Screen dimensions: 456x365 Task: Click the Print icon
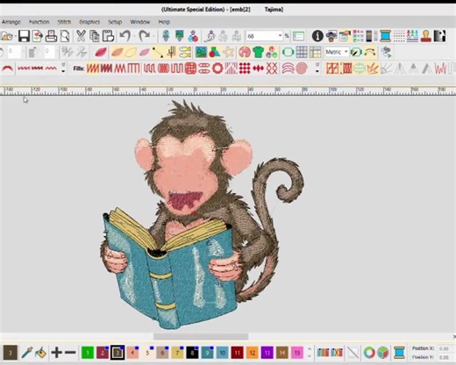point(51,36)
